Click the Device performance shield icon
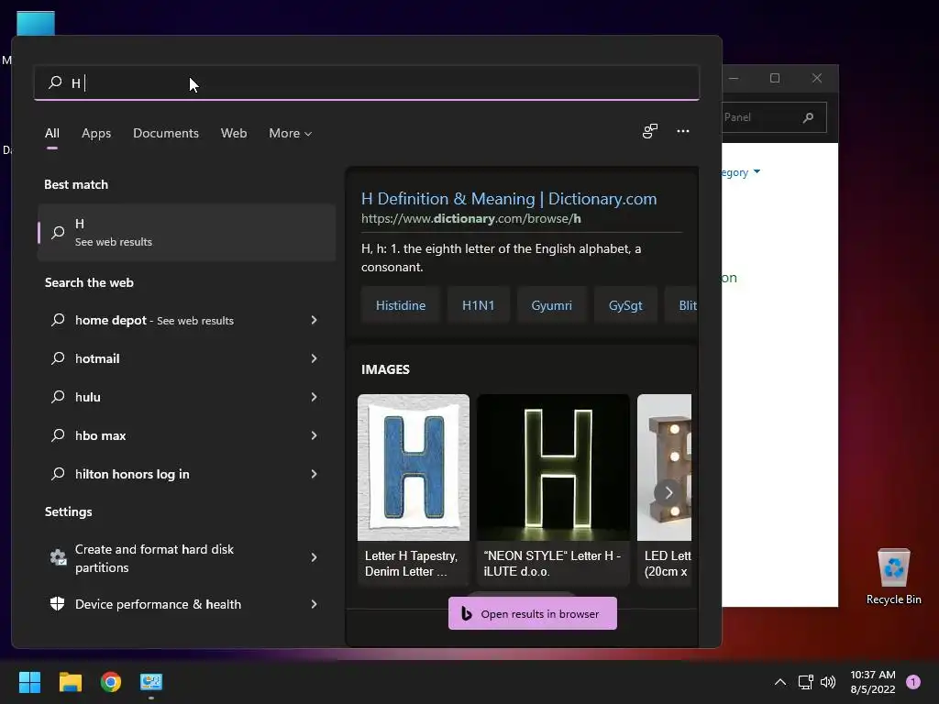 pos(58,603)
